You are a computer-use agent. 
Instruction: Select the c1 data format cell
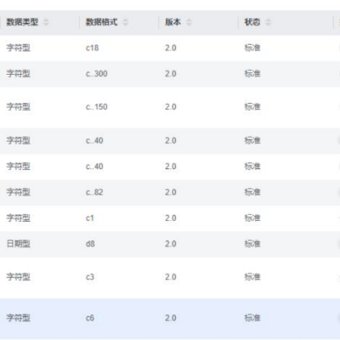click(90, 218)
